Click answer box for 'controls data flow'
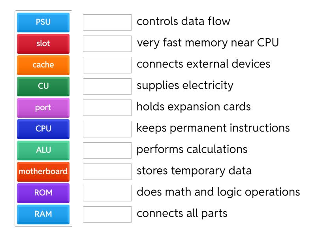This screenshot has width=316, height=237. coord(107,23)
